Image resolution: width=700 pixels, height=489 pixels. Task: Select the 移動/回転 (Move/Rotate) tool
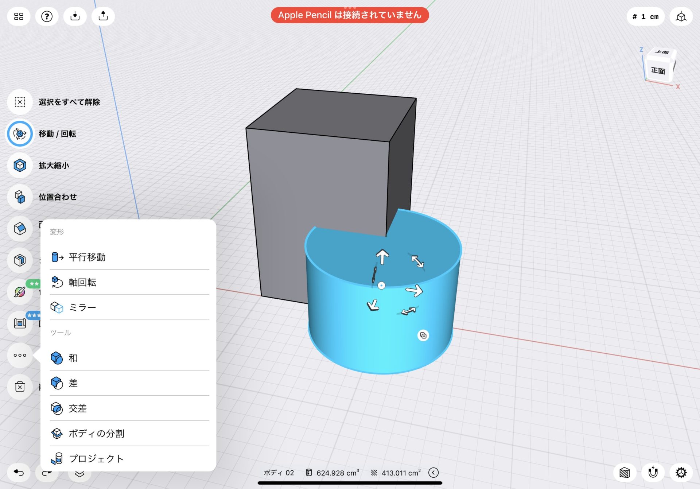[x=20, y=134]
